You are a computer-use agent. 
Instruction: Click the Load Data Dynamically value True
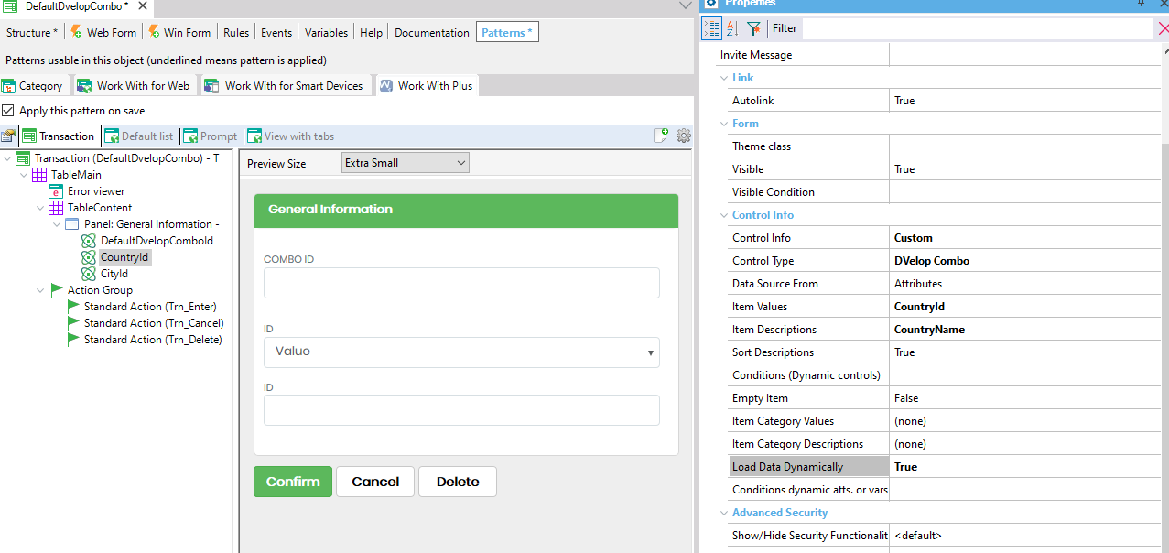pos(905,467)
